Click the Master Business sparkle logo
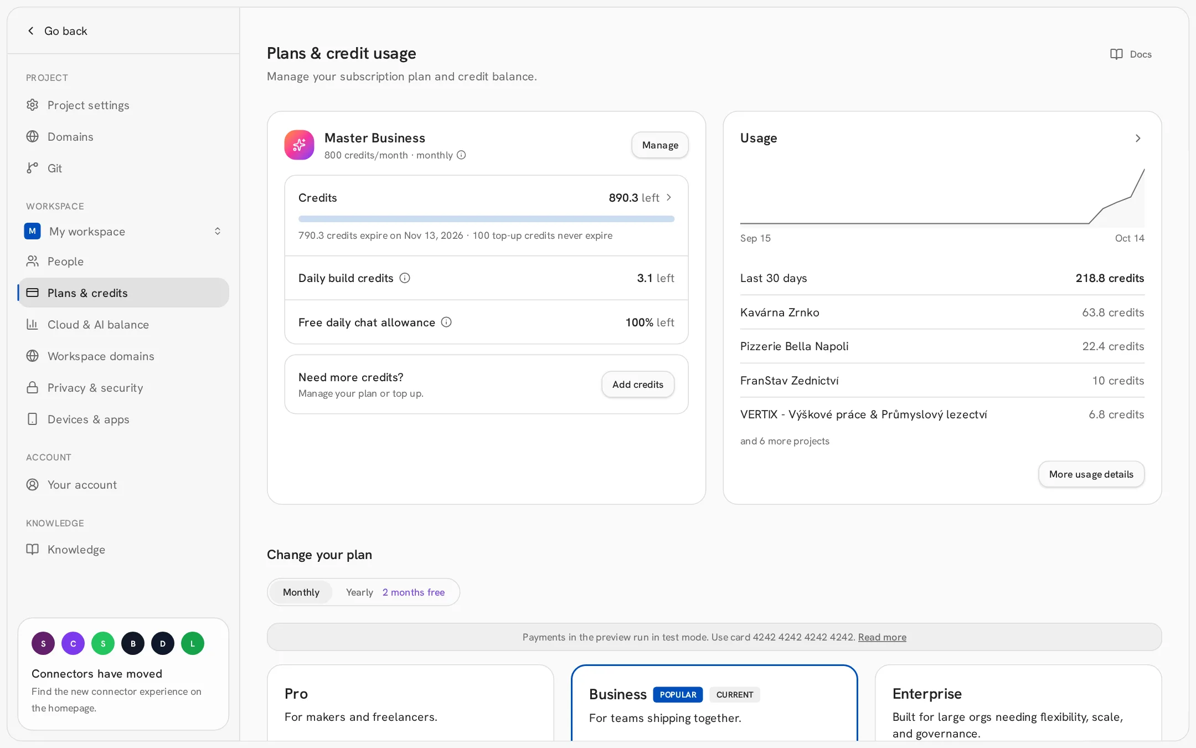The image size is (1196, 748). pyautogui.click(x=299, y=145)
